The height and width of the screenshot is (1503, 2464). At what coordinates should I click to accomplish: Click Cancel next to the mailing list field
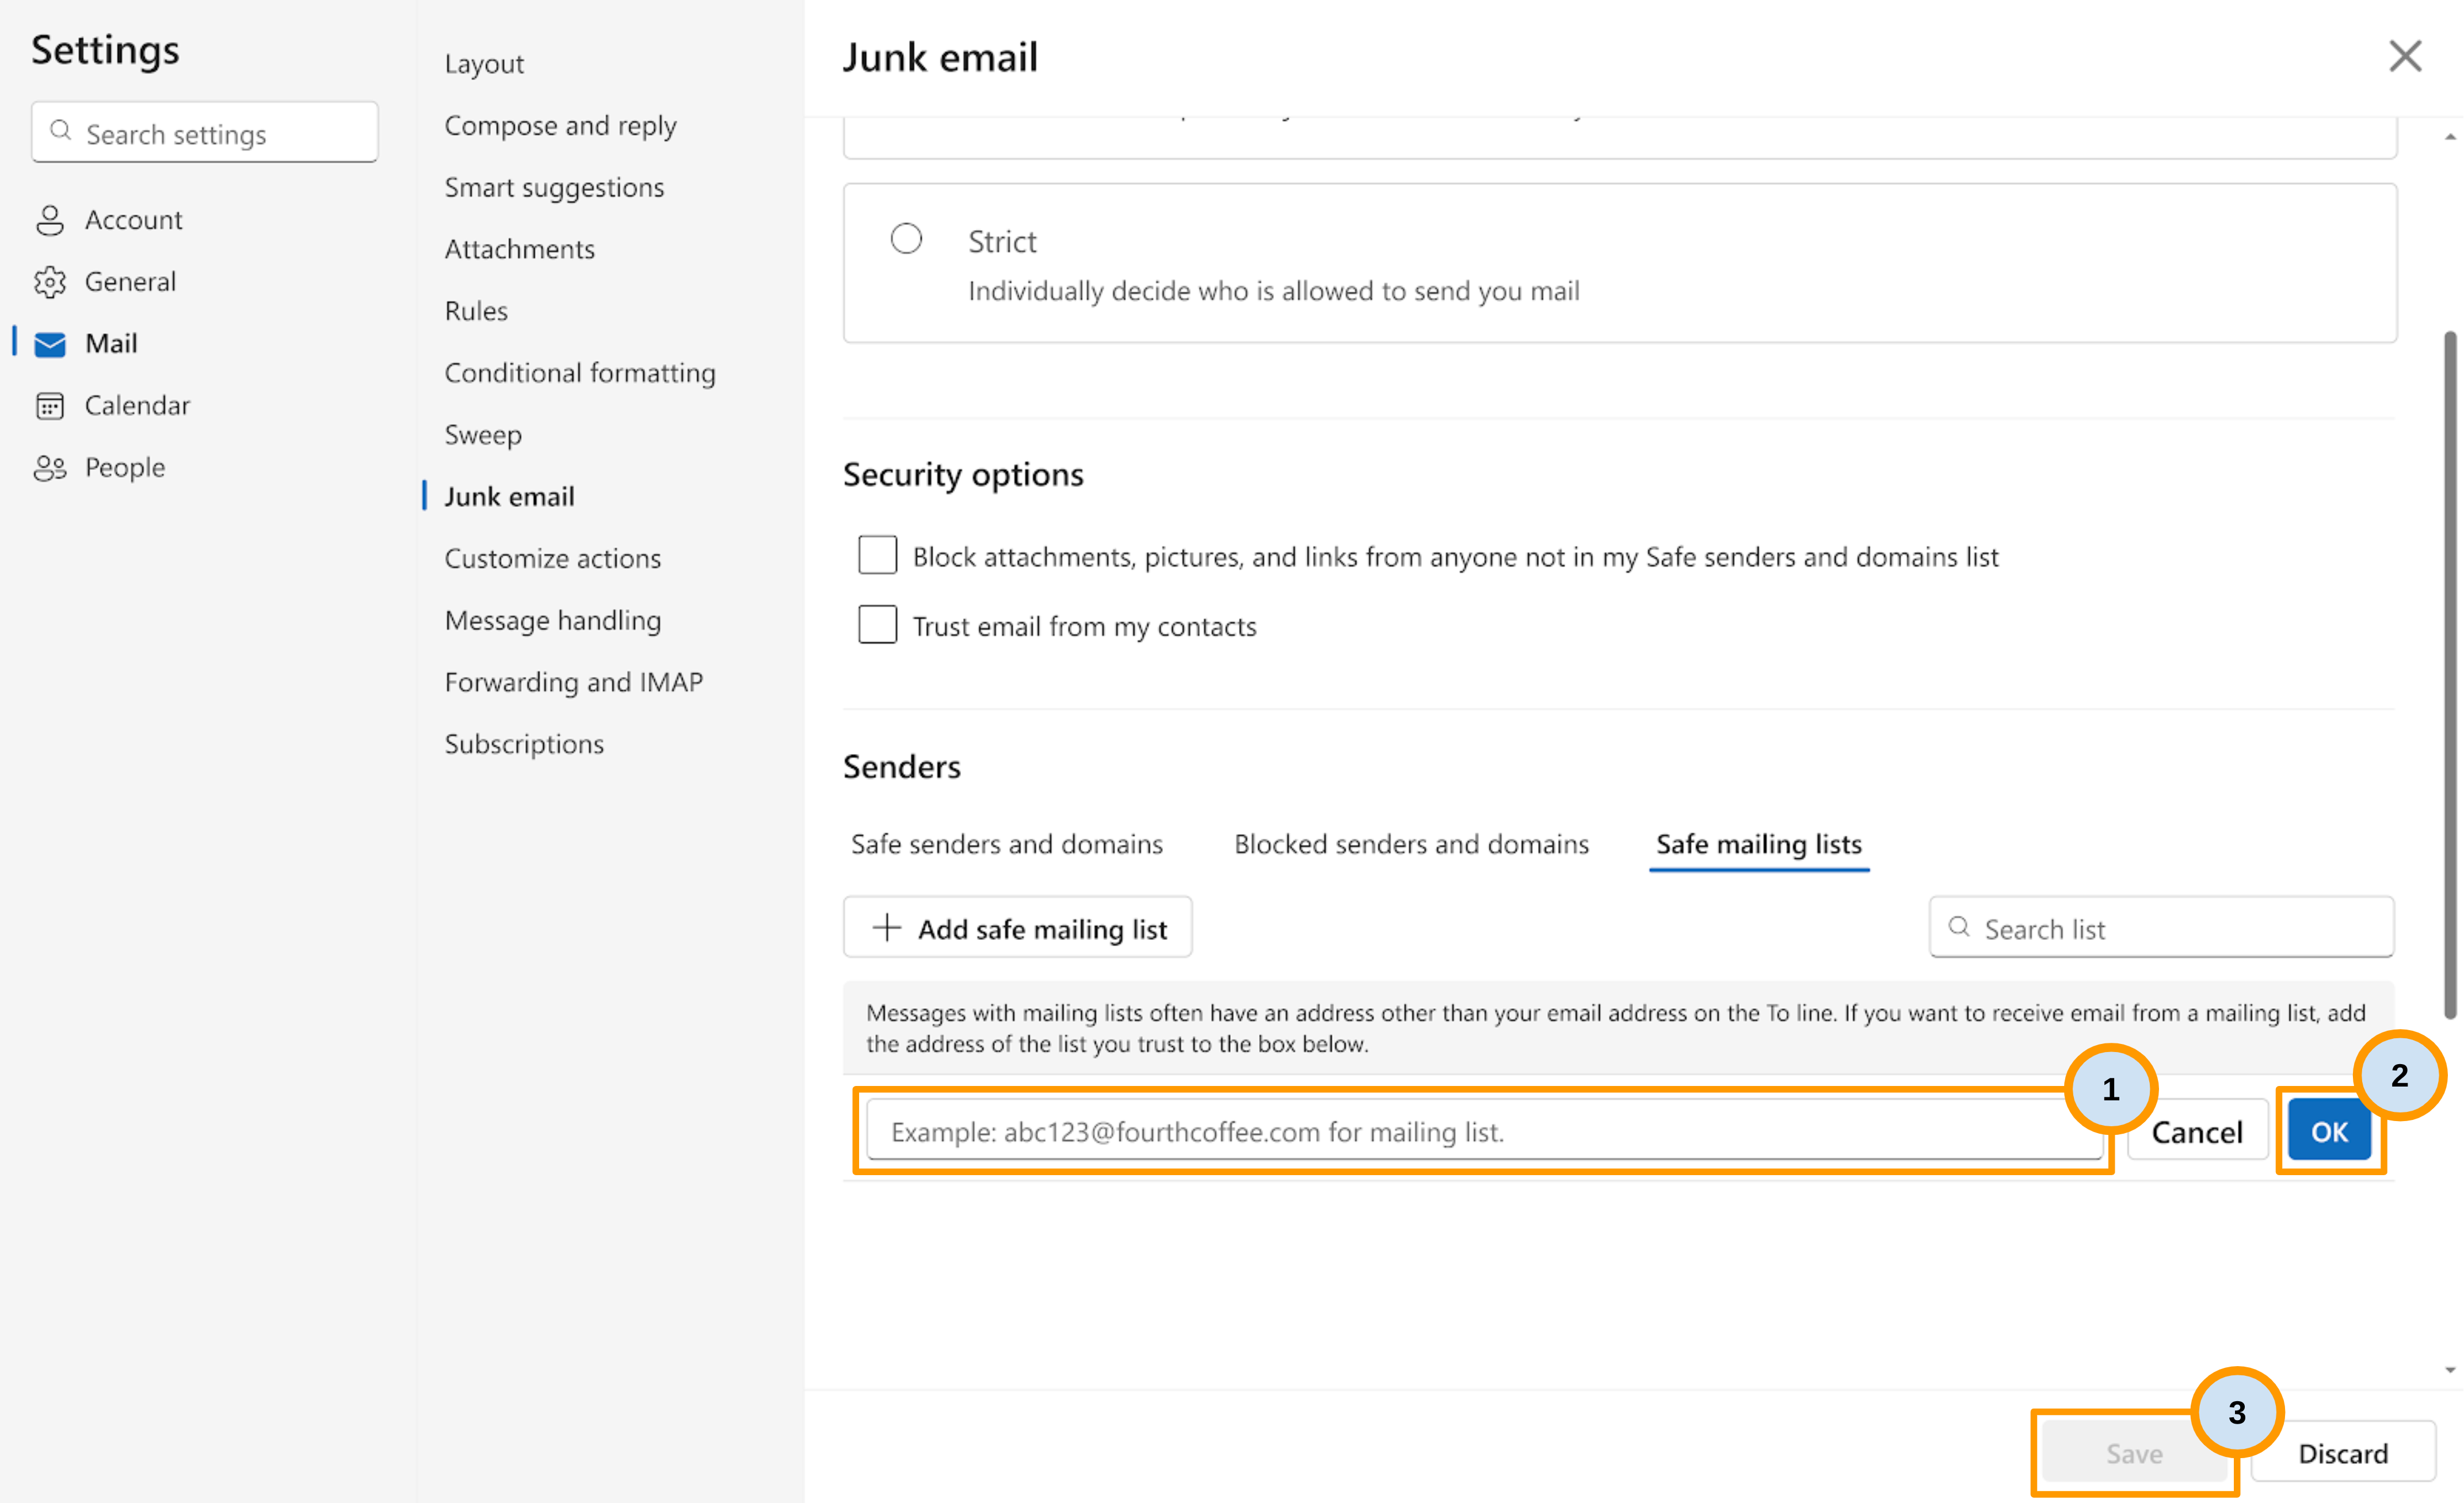pyautogui.click(x=2197, y=1131)
